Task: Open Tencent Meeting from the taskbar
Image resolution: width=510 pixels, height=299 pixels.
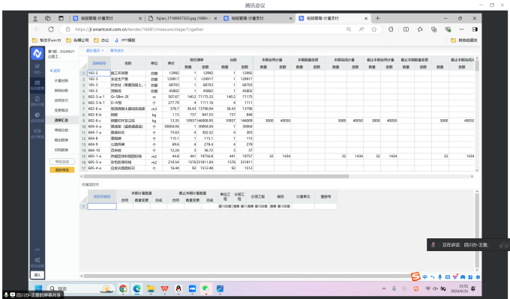Action: 192,289
